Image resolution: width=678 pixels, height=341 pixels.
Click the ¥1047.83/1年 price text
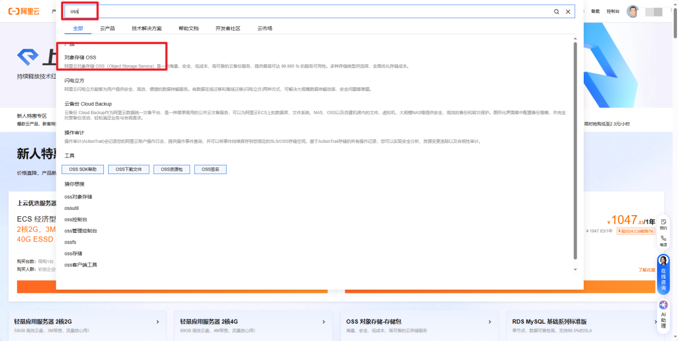631,220
